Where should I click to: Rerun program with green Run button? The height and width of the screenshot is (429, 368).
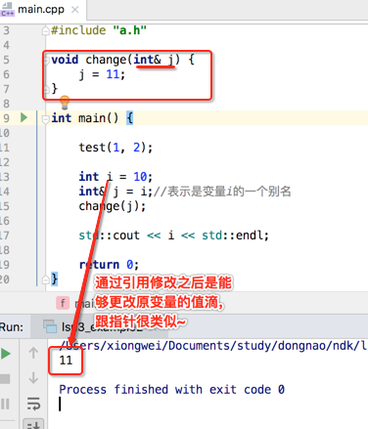pyautogui.click(x=5, y=354)
